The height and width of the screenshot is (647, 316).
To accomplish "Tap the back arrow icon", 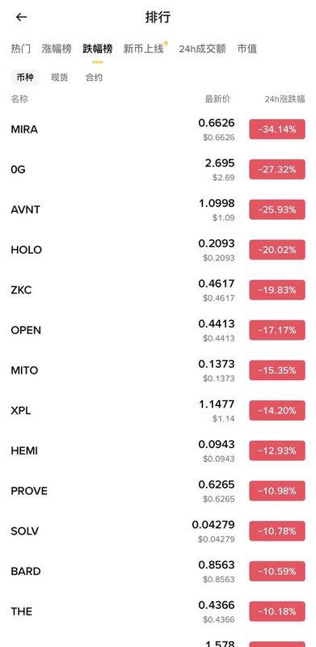I will tap(21, 17).
